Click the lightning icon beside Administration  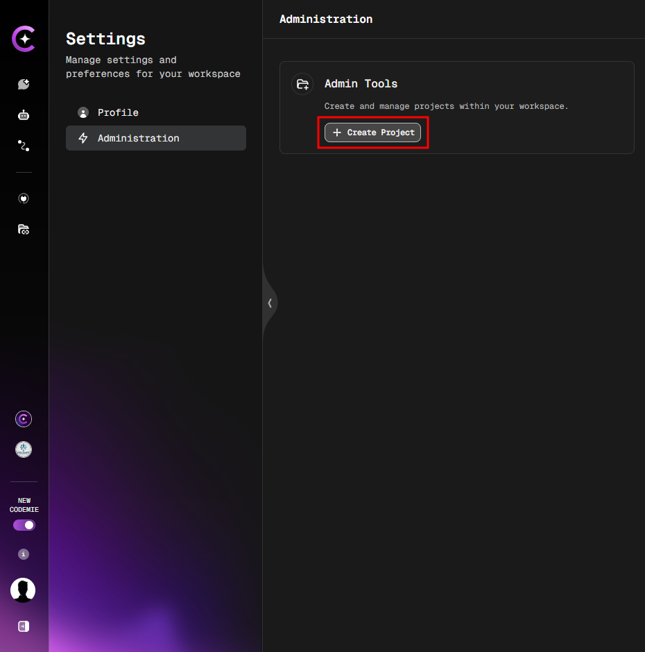coord(83,138)
